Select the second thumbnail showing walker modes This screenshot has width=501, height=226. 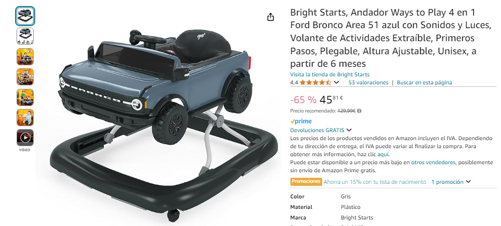[25, 36]
